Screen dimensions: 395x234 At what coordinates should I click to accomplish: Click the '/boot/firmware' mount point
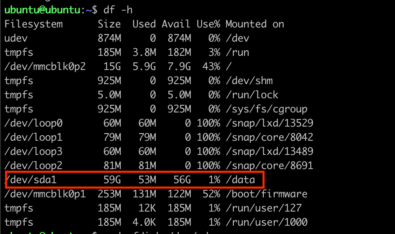pyautogui.click(x=267, y=194)
